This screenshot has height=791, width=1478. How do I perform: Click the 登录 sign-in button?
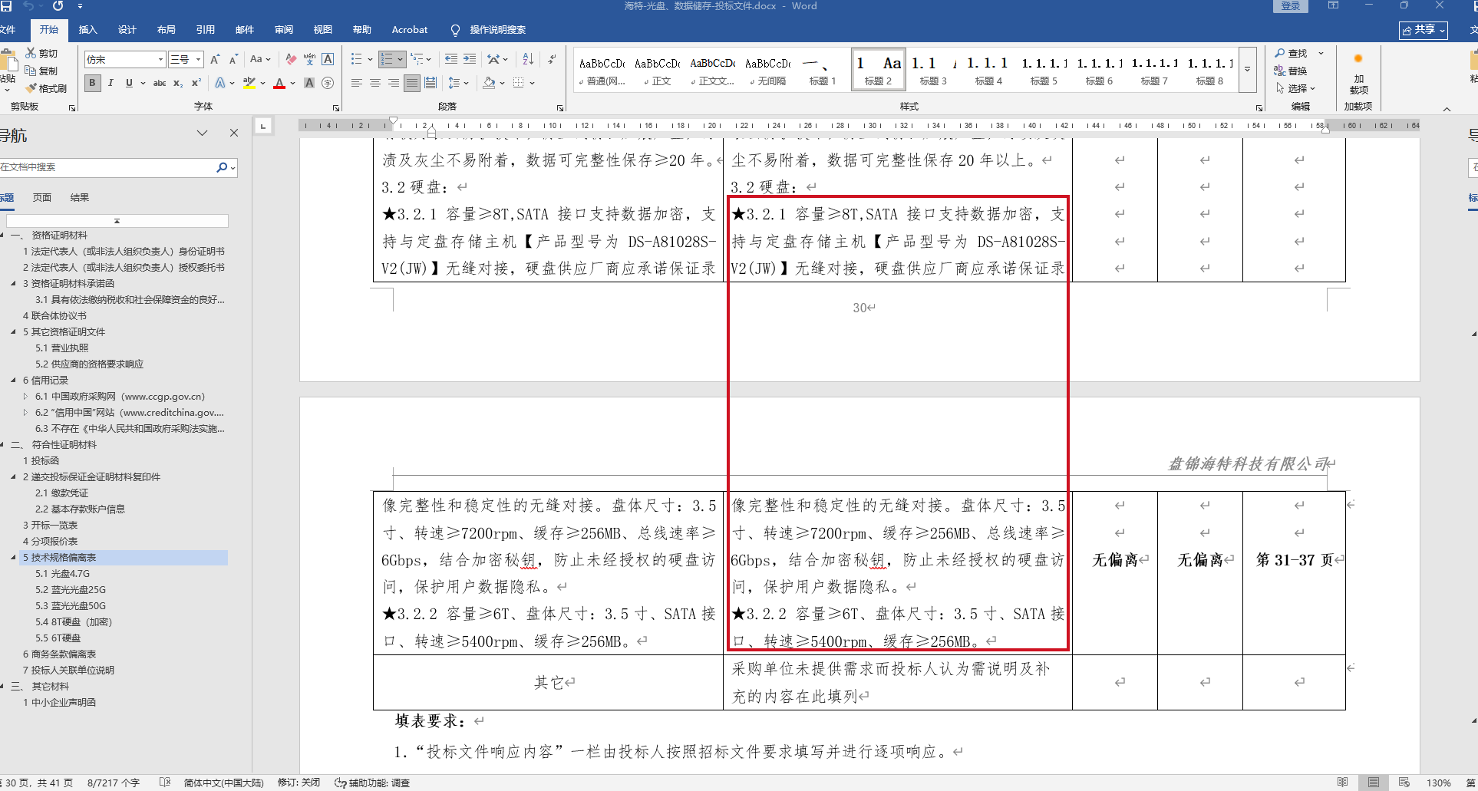tap(1291, 6)
